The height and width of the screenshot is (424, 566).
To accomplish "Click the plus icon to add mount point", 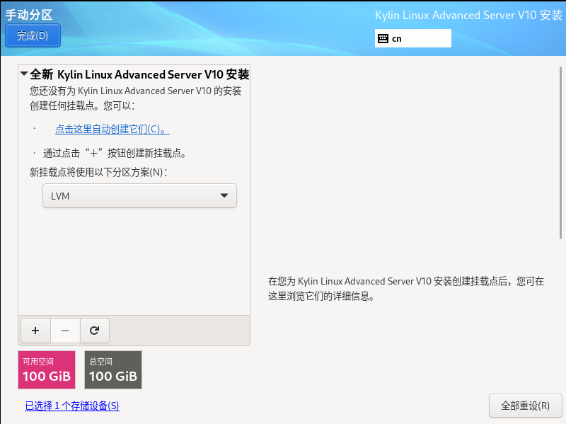I will pos(35,331).
